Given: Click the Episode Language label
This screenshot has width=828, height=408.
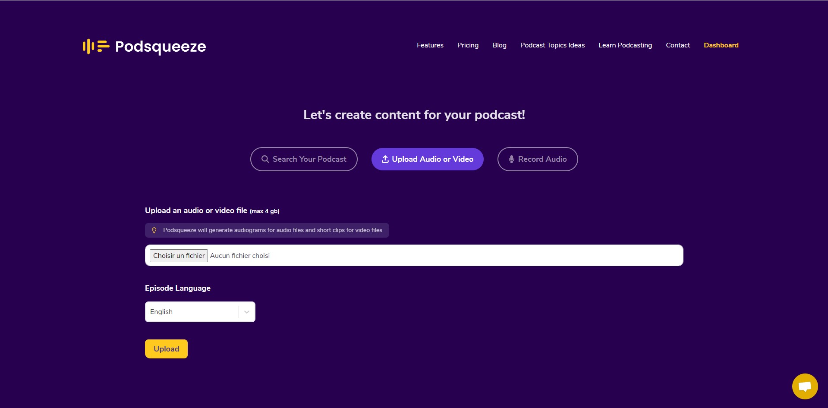Looking at the screenshot, I should pyautogui.click(x=178, y=288).
